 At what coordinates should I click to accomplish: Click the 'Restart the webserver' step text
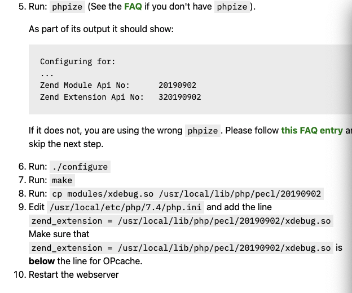(x=74, y=274)
